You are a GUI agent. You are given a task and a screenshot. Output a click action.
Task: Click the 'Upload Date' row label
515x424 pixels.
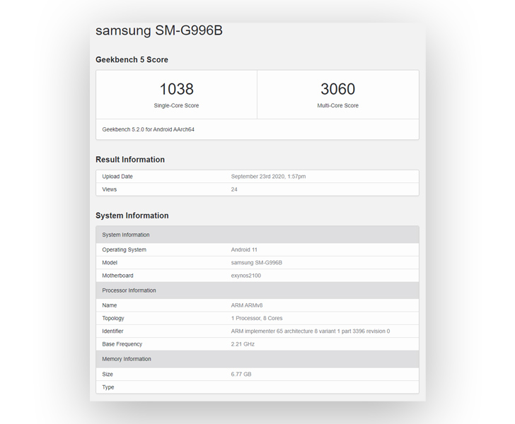pos(117,176)
